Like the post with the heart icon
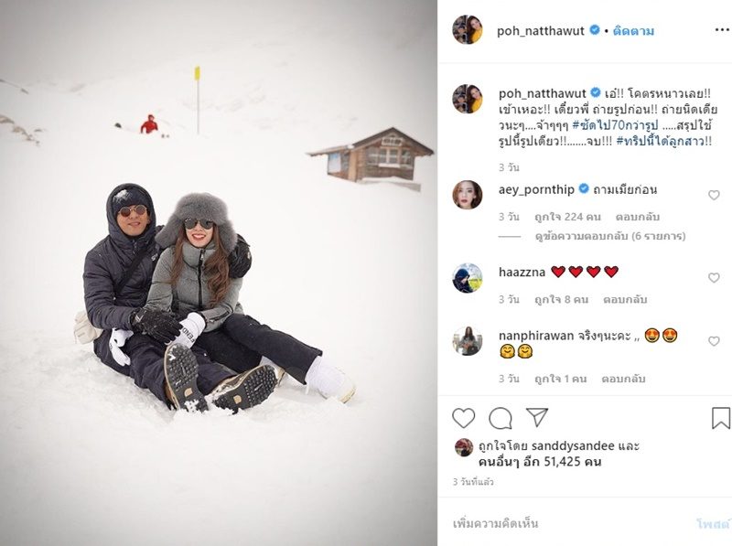 coord(463,418)
